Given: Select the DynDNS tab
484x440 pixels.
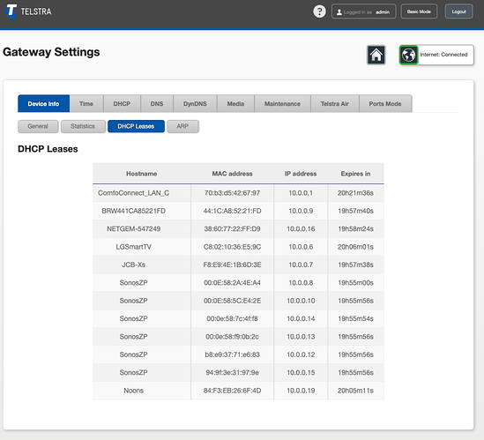Looking at the screenshot, I should tap(195, 104).
